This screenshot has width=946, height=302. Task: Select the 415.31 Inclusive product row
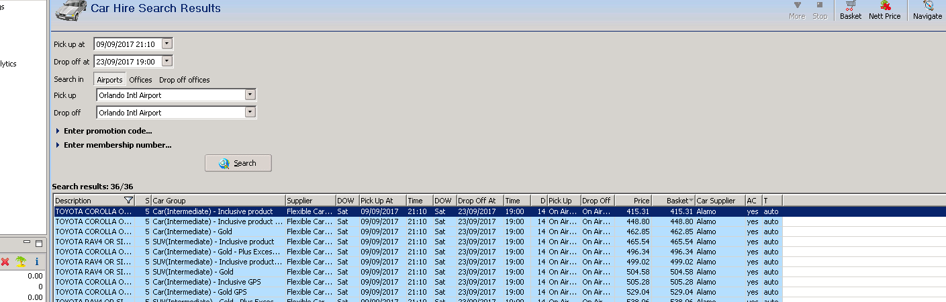click(x=500, y=211)
